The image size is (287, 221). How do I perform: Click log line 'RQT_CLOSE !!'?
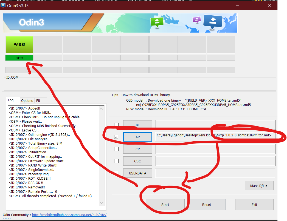click(30, 179)
